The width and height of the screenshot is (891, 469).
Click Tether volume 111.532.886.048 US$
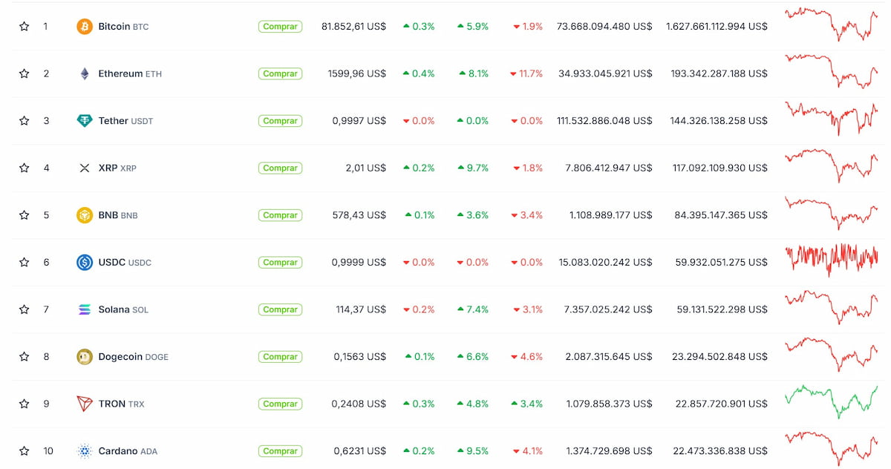pos(604,121)
